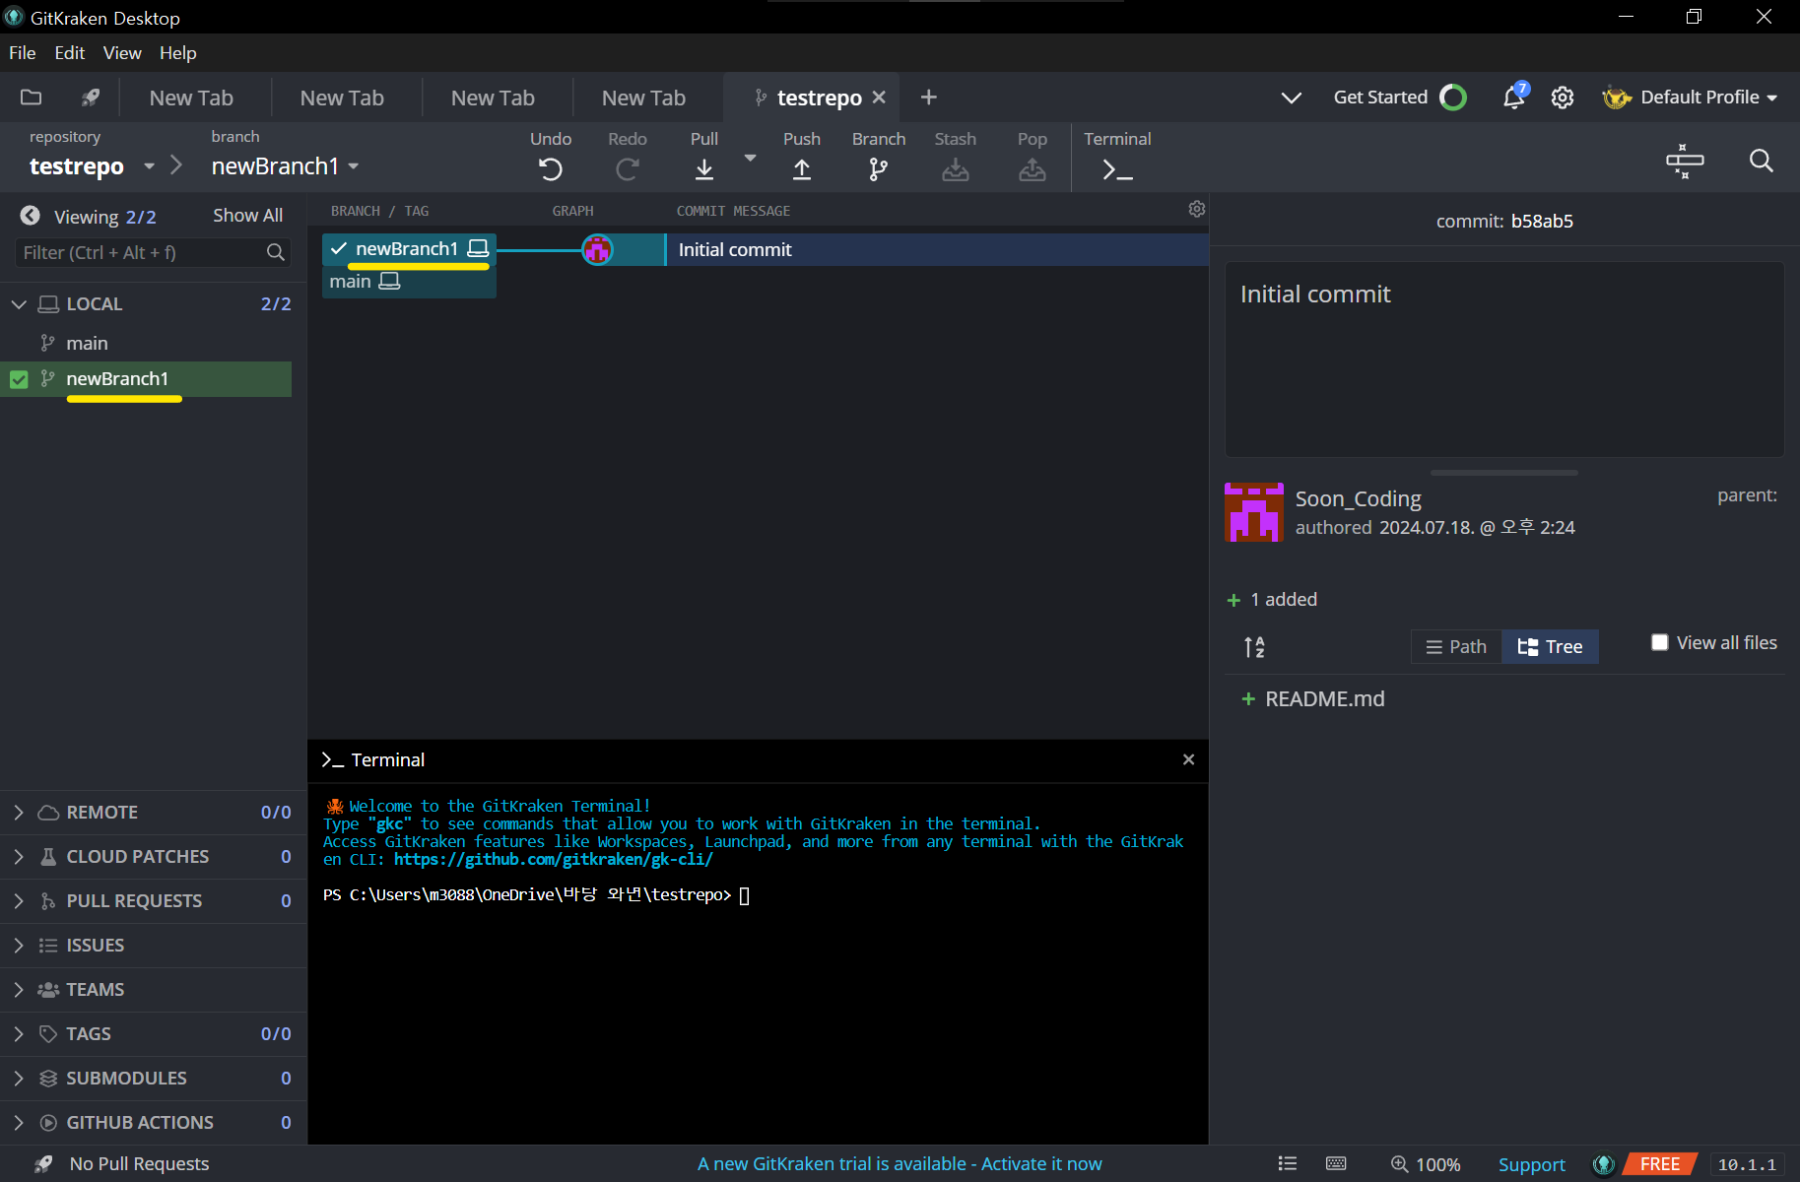Click the commit avatar node in graph

[597, 249]
